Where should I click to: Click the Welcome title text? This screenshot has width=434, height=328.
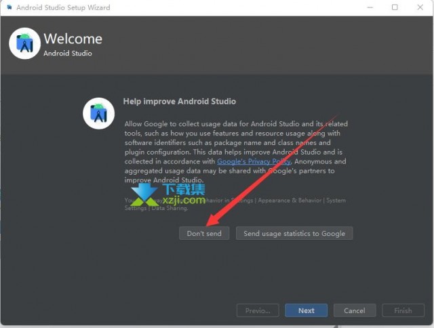pyautogui.click(x=73, y=39)
